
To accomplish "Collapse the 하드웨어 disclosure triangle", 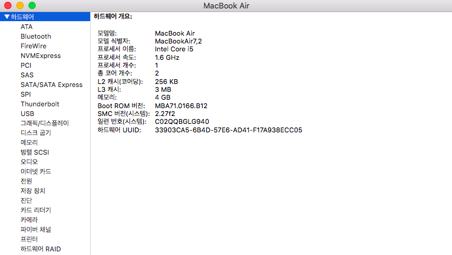I will [x=7, y=17].
